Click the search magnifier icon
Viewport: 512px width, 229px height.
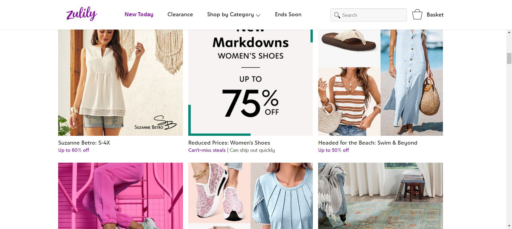pyautogui.click(x=337, y=15)
